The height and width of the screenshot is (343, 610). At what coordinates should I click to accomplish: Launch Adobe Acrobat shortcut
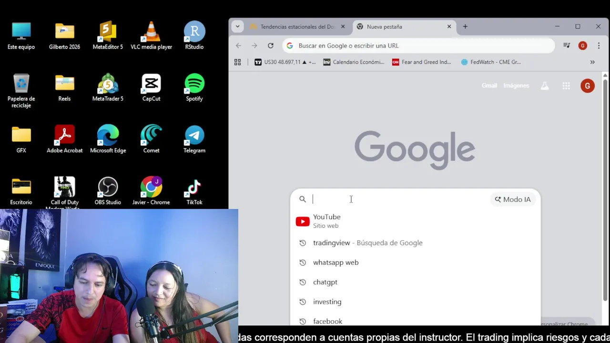point(64,140)
